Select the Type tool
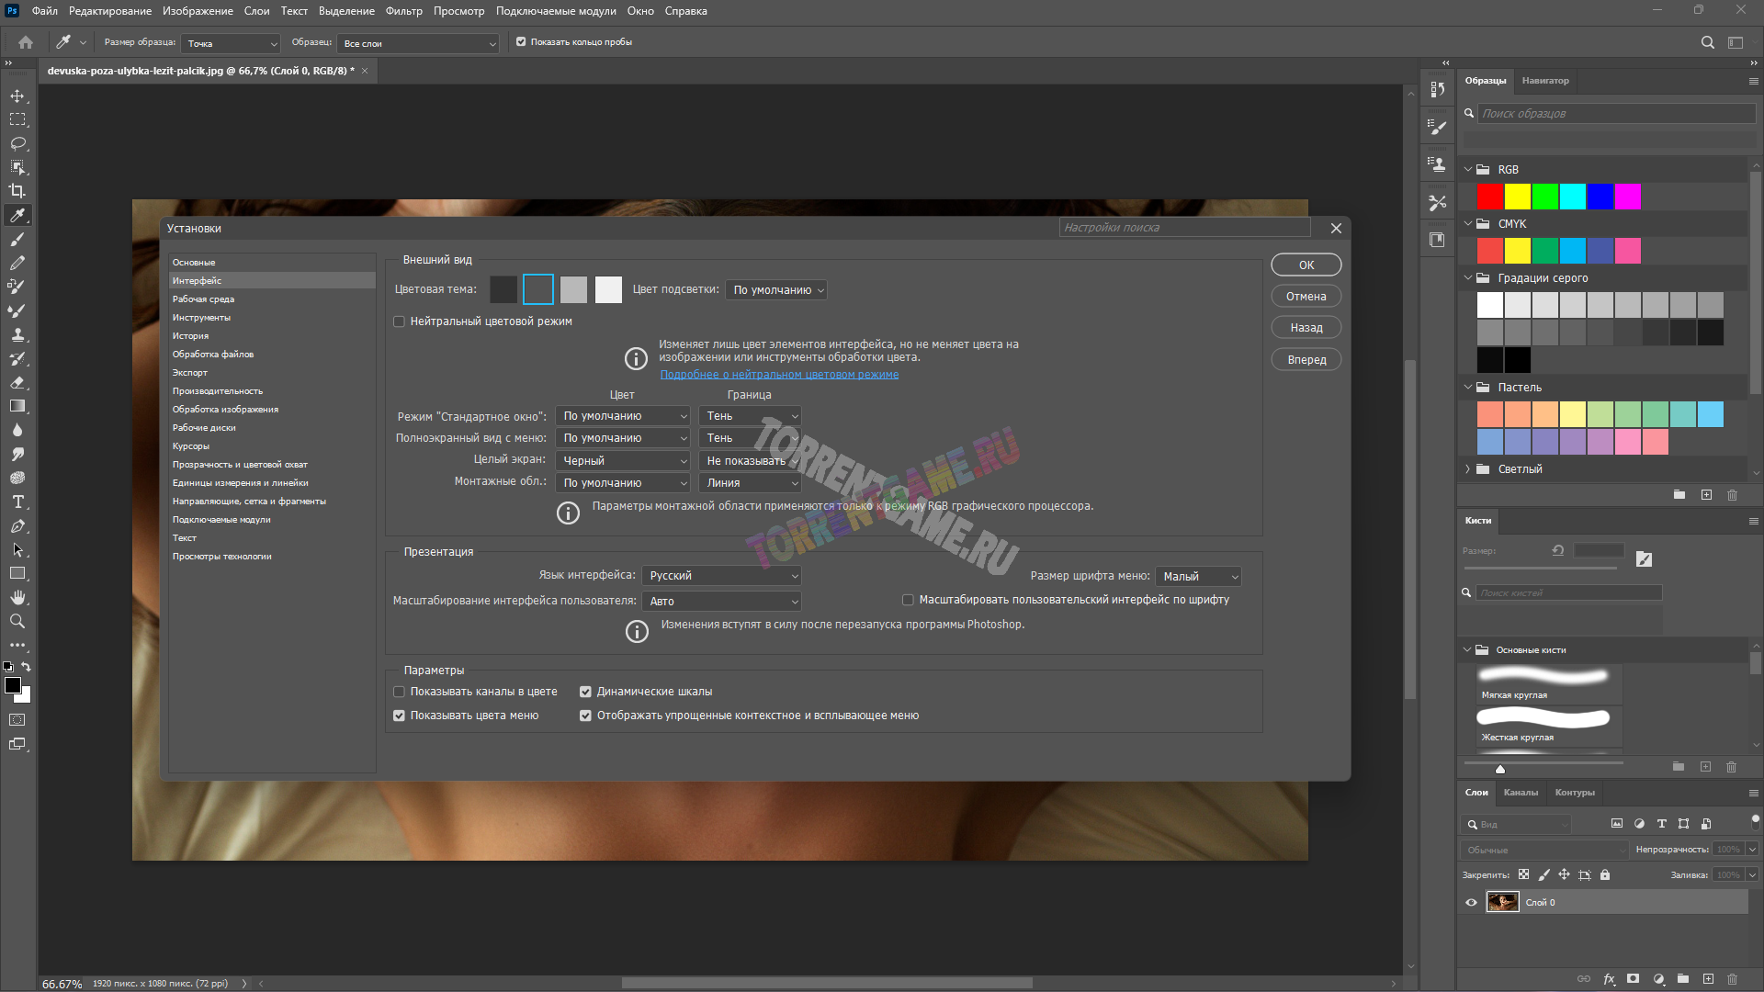1764x992 pixels. click(17, 502)
